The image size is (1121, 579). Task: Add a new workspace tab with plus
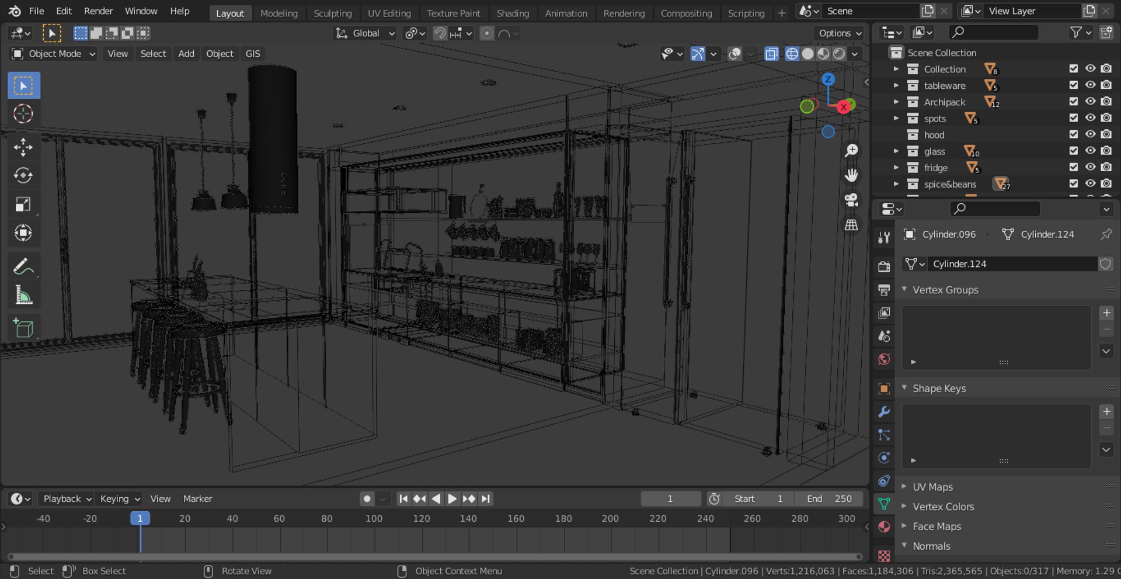781,13
